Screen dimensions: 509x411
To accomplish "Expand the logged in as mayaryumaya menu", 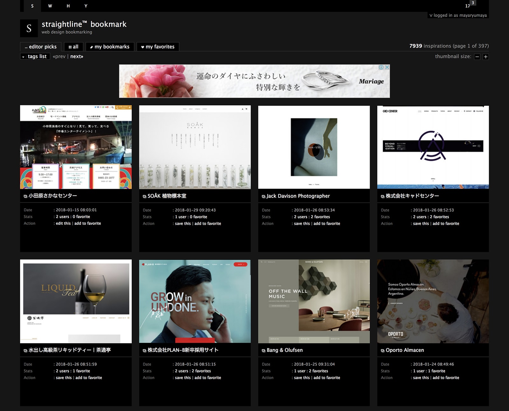I will [x=458, y=15].
